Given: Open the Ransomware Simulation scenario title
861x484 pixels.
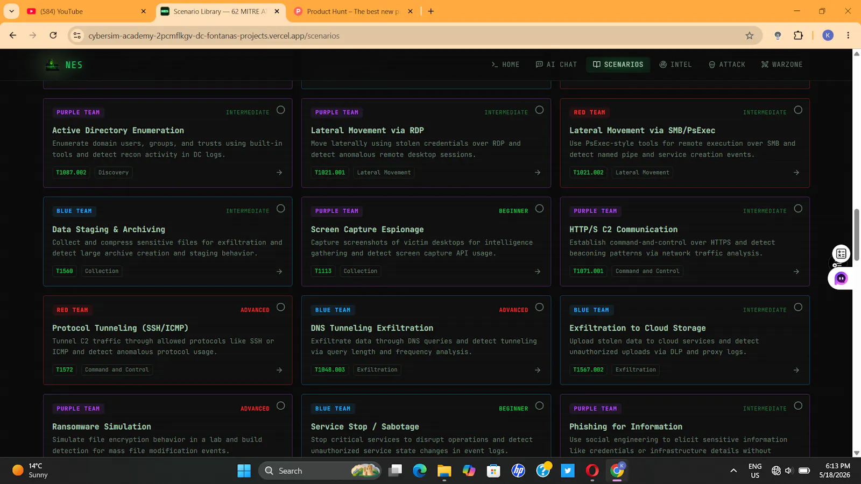Looking at the screenshot, I should point(102,426).
